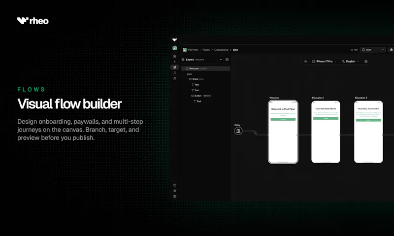Click the plus icon in the Layers header
The image size is (394, 236).
[x=221, y=60]
